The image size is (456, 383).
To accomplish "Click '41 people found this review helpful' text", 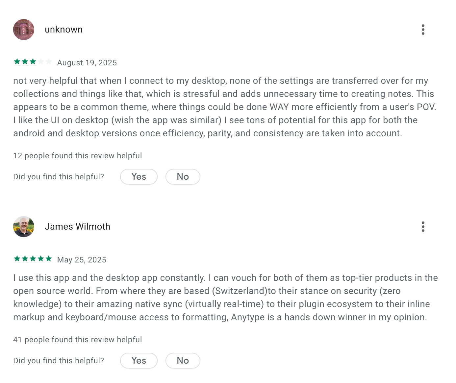I will [x=77, y=339].
